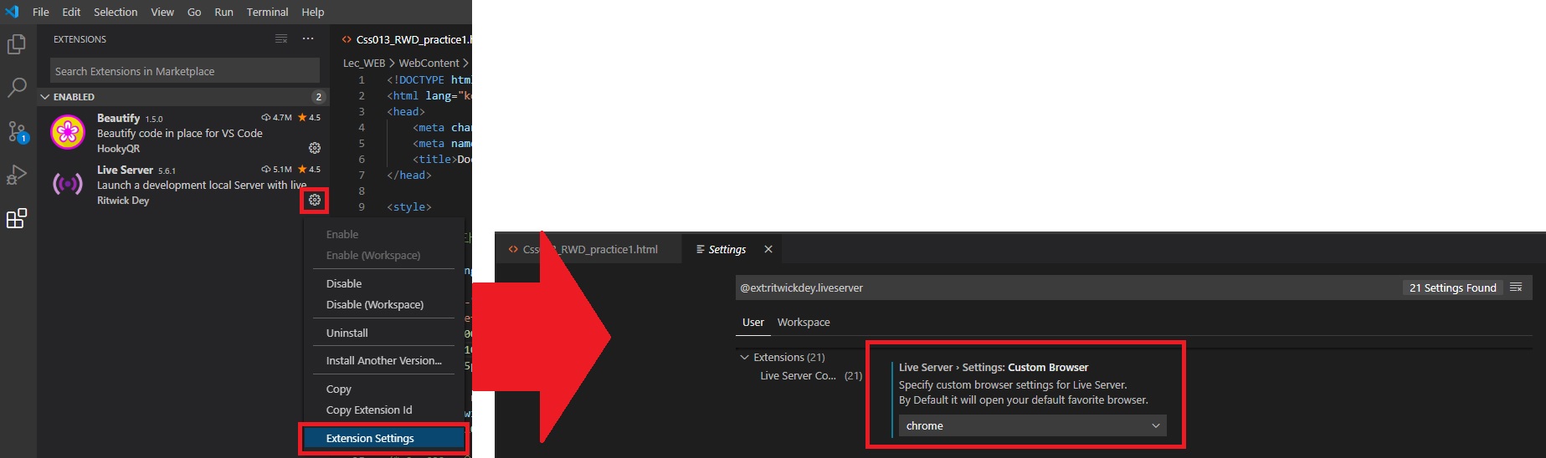Viewport: 1546px width, 458px height.
Task: Open the File menu
Action: click(x=41, y=12)
